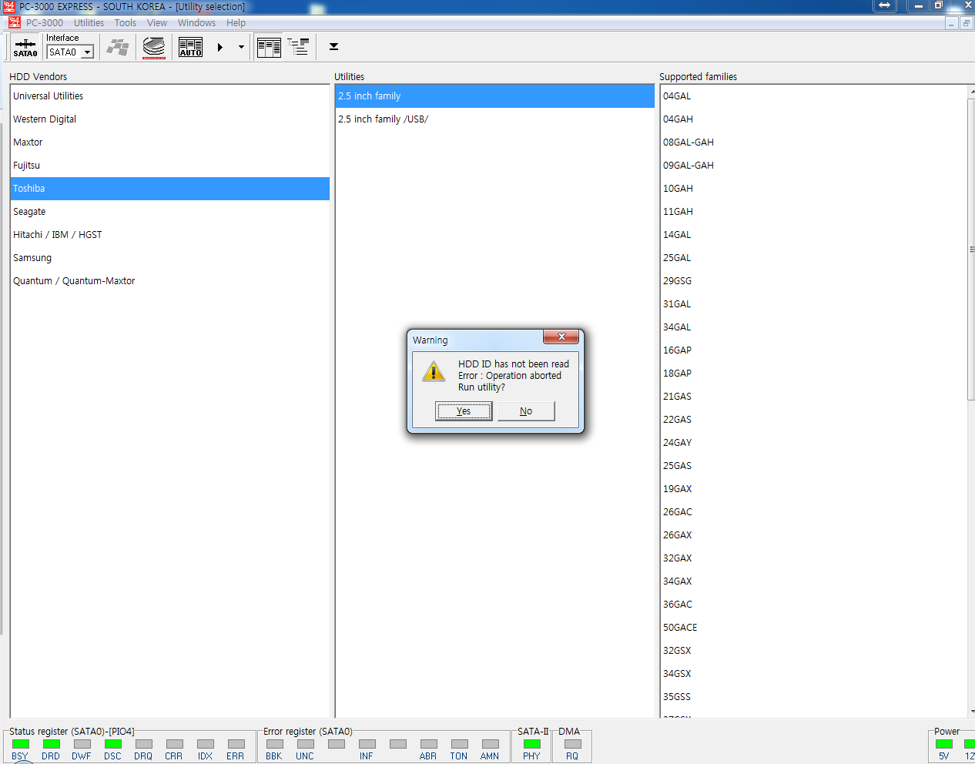Select Fujitsu vendor
Screen dimensions: 975x764
click(170, 166)
